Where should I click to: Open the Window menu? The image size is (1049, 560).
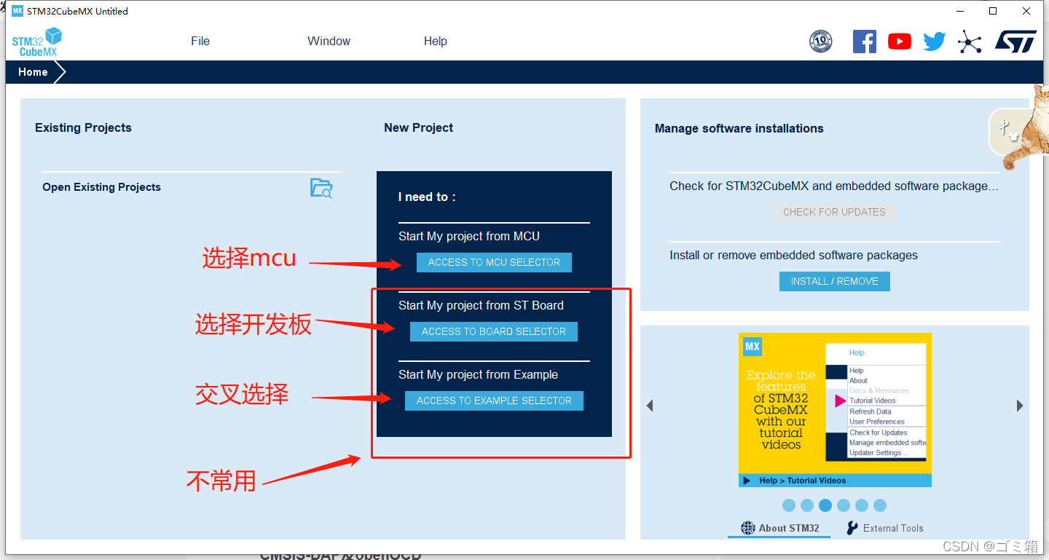[329, 41]
